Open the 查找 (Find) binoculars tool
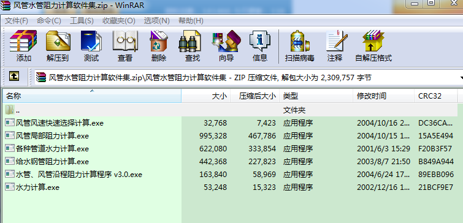 [190, 41]
